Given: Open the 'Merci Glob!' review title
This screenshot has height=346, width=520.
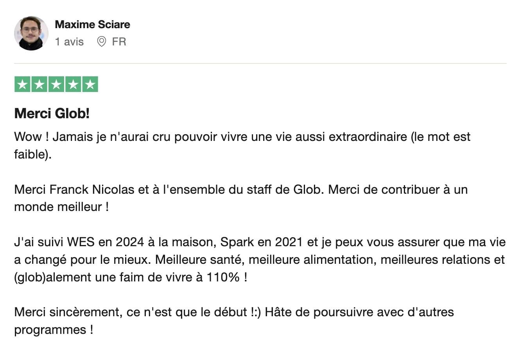Looking at the screenshot, I should (52, 114).
